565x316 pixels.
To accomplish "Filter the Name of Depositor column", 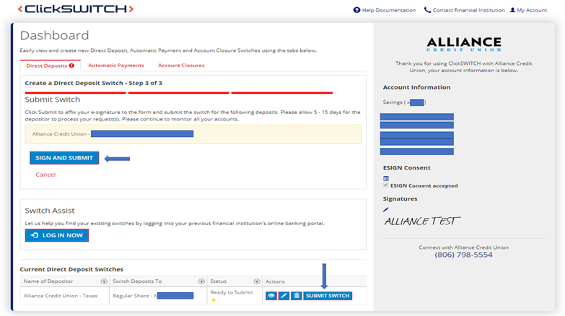I will point(104,281).
